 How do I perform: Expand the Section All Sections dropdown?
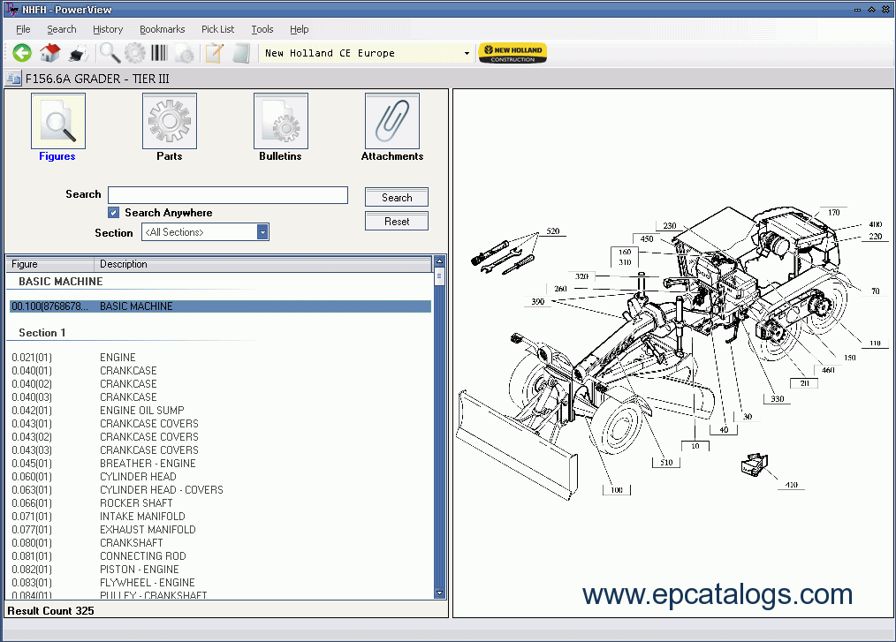point(262,232)
